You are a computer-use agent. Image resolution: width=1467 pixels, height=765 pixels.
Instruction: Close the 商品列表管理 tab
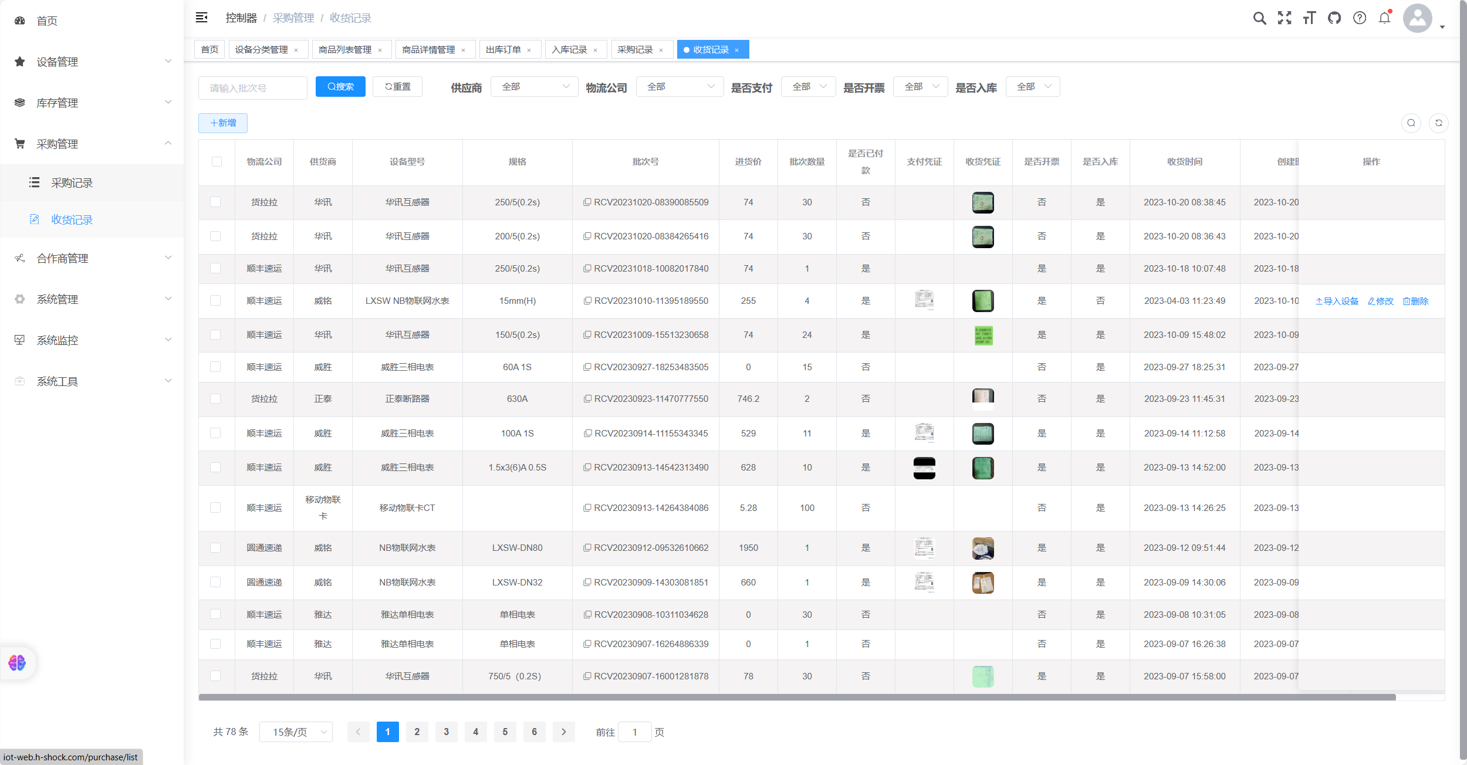click(380, 50)
